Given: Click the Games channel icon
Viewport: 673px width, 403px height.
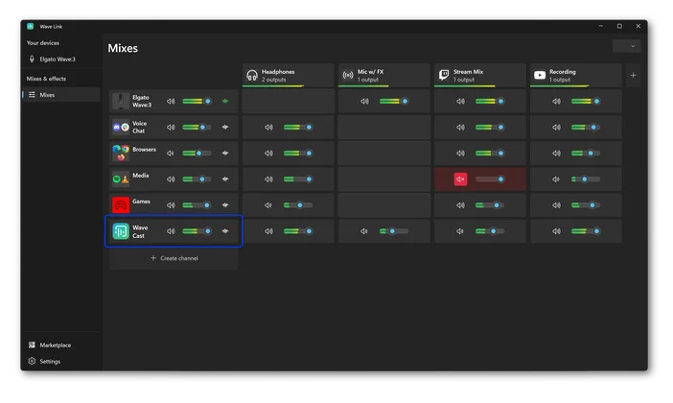Looking at the screenshot, I should [x=121, y=204].
